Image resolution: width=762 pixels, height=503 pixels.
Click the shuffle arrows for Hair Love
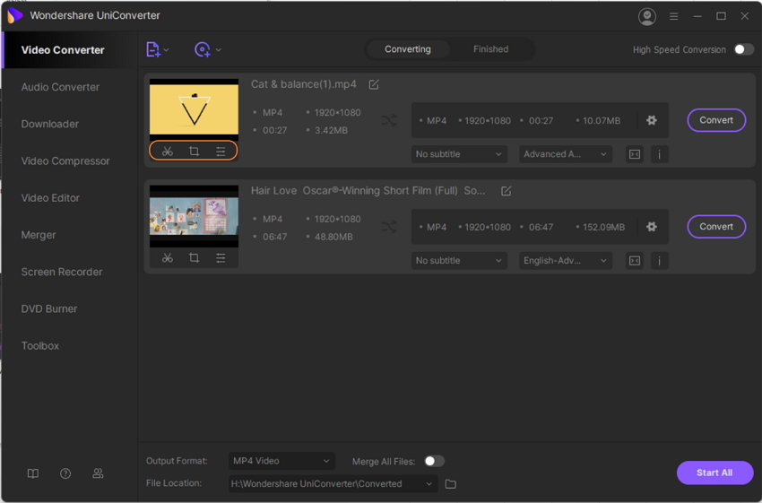389,227
